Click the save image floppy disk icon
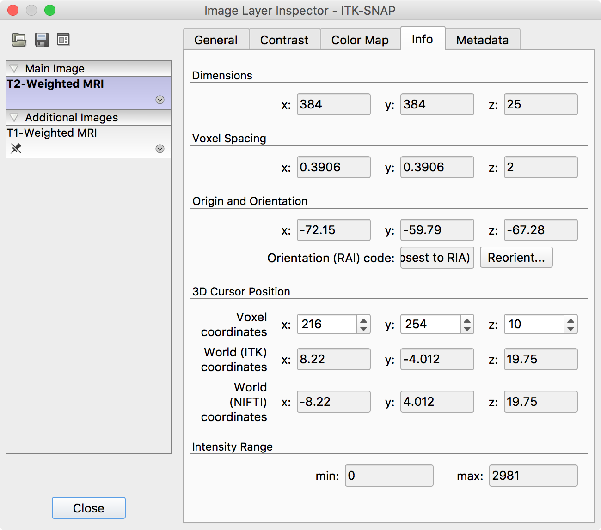Image resolution: width=601 pixels, height=530 pixels. click(x=42, y=40)
